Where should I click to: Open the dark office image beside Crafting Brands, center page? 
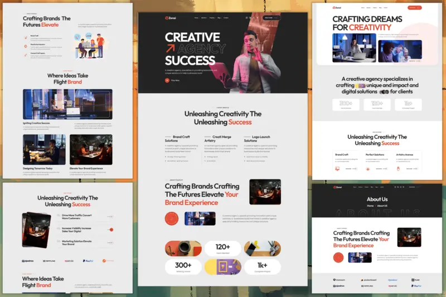click(x=265, y=192)
